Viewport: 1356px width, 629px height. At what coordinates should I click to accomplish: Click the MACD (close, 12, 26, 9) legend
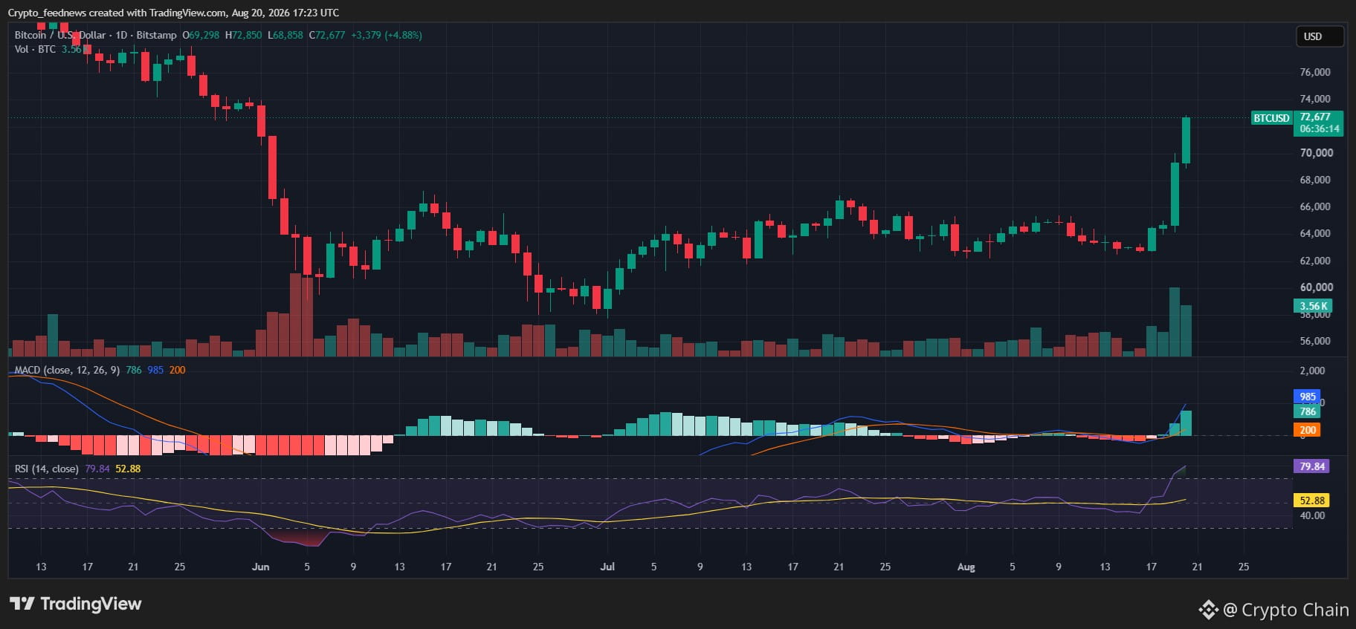[x=67, y=370]
